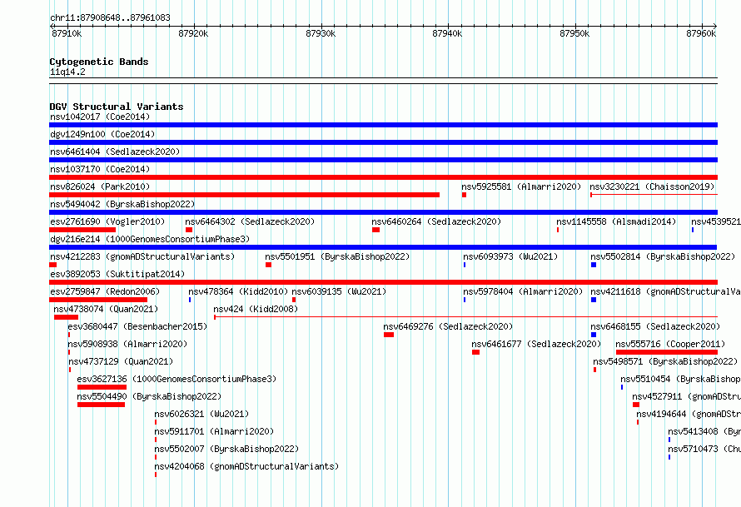Click the nsv1042017 (Coe2014) label
This screenshot has width=741, height=507.
100,117
